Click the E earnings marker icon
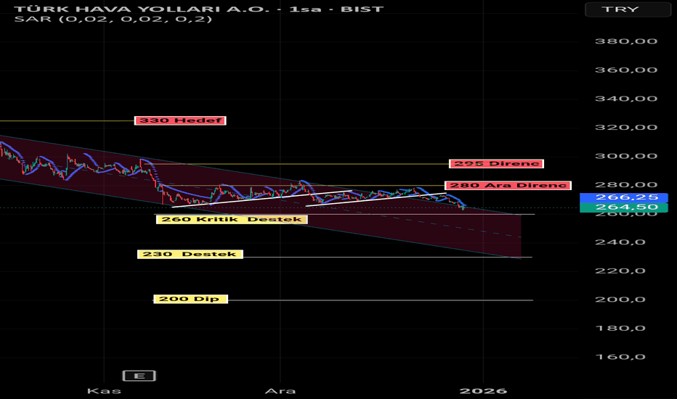 pyautogui.click(x=139, y=376)
